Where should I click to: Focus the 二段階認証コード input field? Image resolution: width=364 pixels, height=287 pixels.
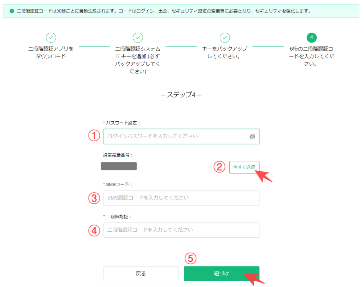pos(181,230)
